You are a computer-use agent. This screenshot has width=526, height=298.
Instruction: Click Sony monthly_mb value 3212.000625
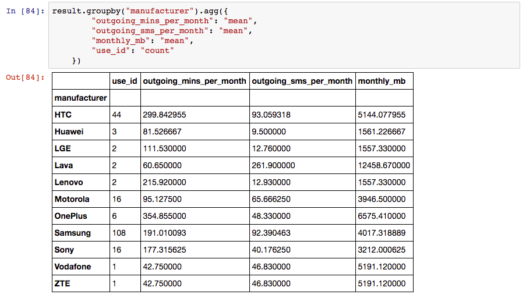[x=382, y=250]
